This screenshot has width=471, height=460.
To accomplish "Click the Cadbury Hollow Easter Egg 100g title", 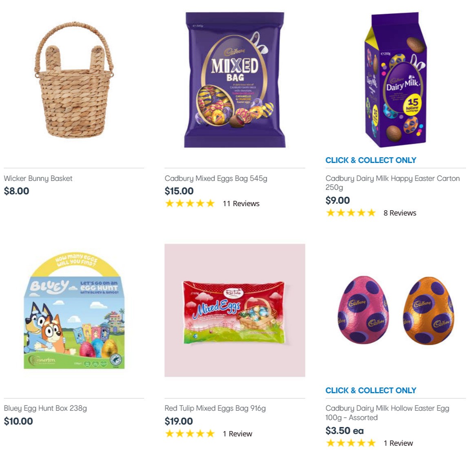I will click(387, 412).
